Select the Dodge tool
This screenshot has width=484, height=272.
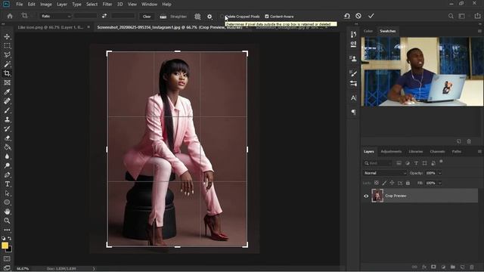7,165
